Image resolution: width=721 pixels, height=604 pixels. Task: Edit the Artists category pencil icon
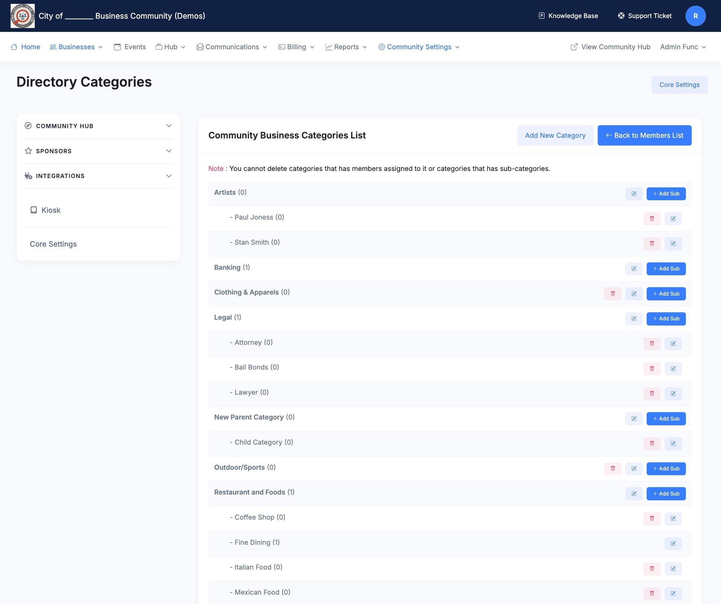coord(634,193)
